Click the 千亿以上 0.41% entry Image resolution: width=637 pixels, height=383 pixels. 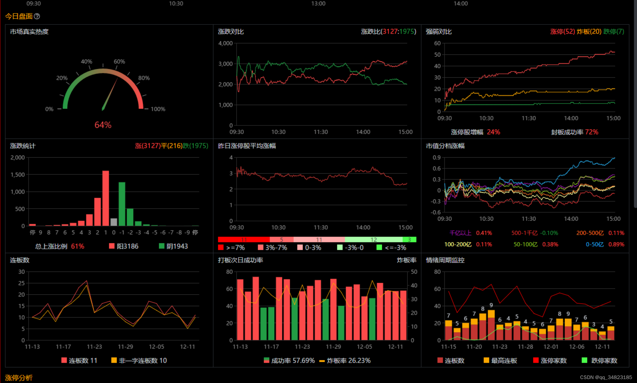(471, 233)
